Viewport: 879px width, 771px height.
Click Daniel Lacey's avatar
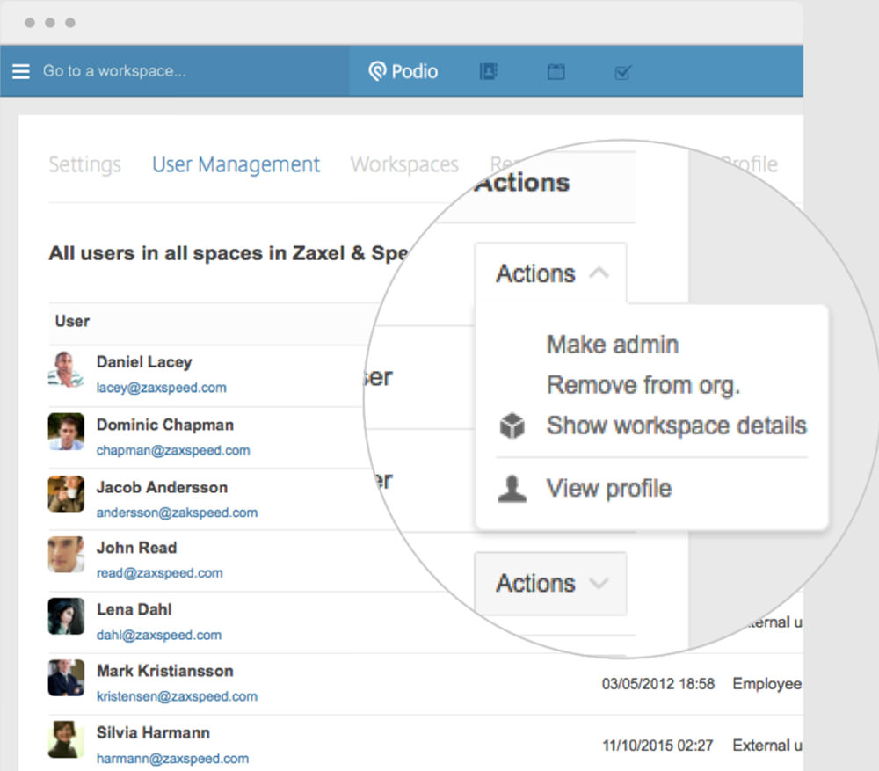[66, 369]
